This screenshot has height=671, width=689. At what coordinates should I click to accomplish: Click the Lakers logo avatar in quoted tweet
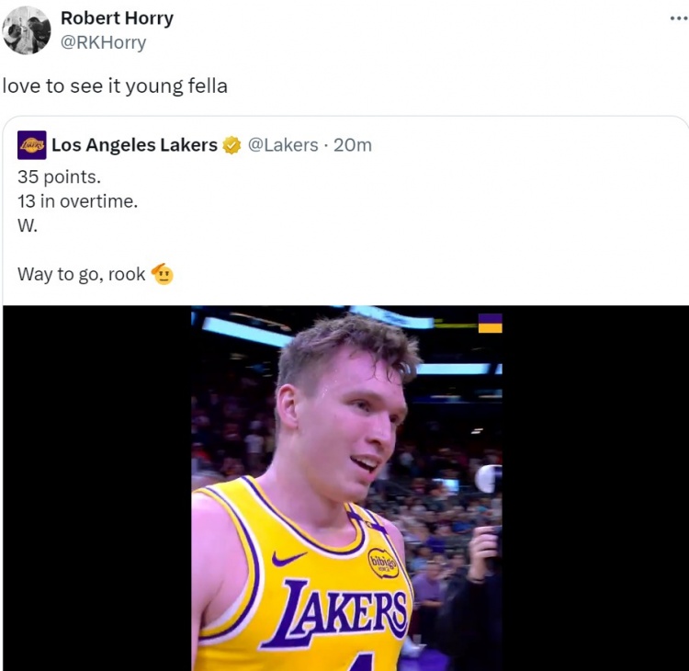[32, 145]
